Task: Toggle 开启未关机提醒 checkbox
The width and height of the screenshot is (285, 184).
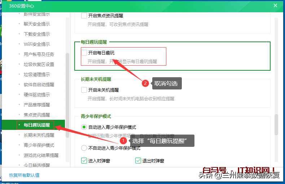Action: click(x=84, y=90)
